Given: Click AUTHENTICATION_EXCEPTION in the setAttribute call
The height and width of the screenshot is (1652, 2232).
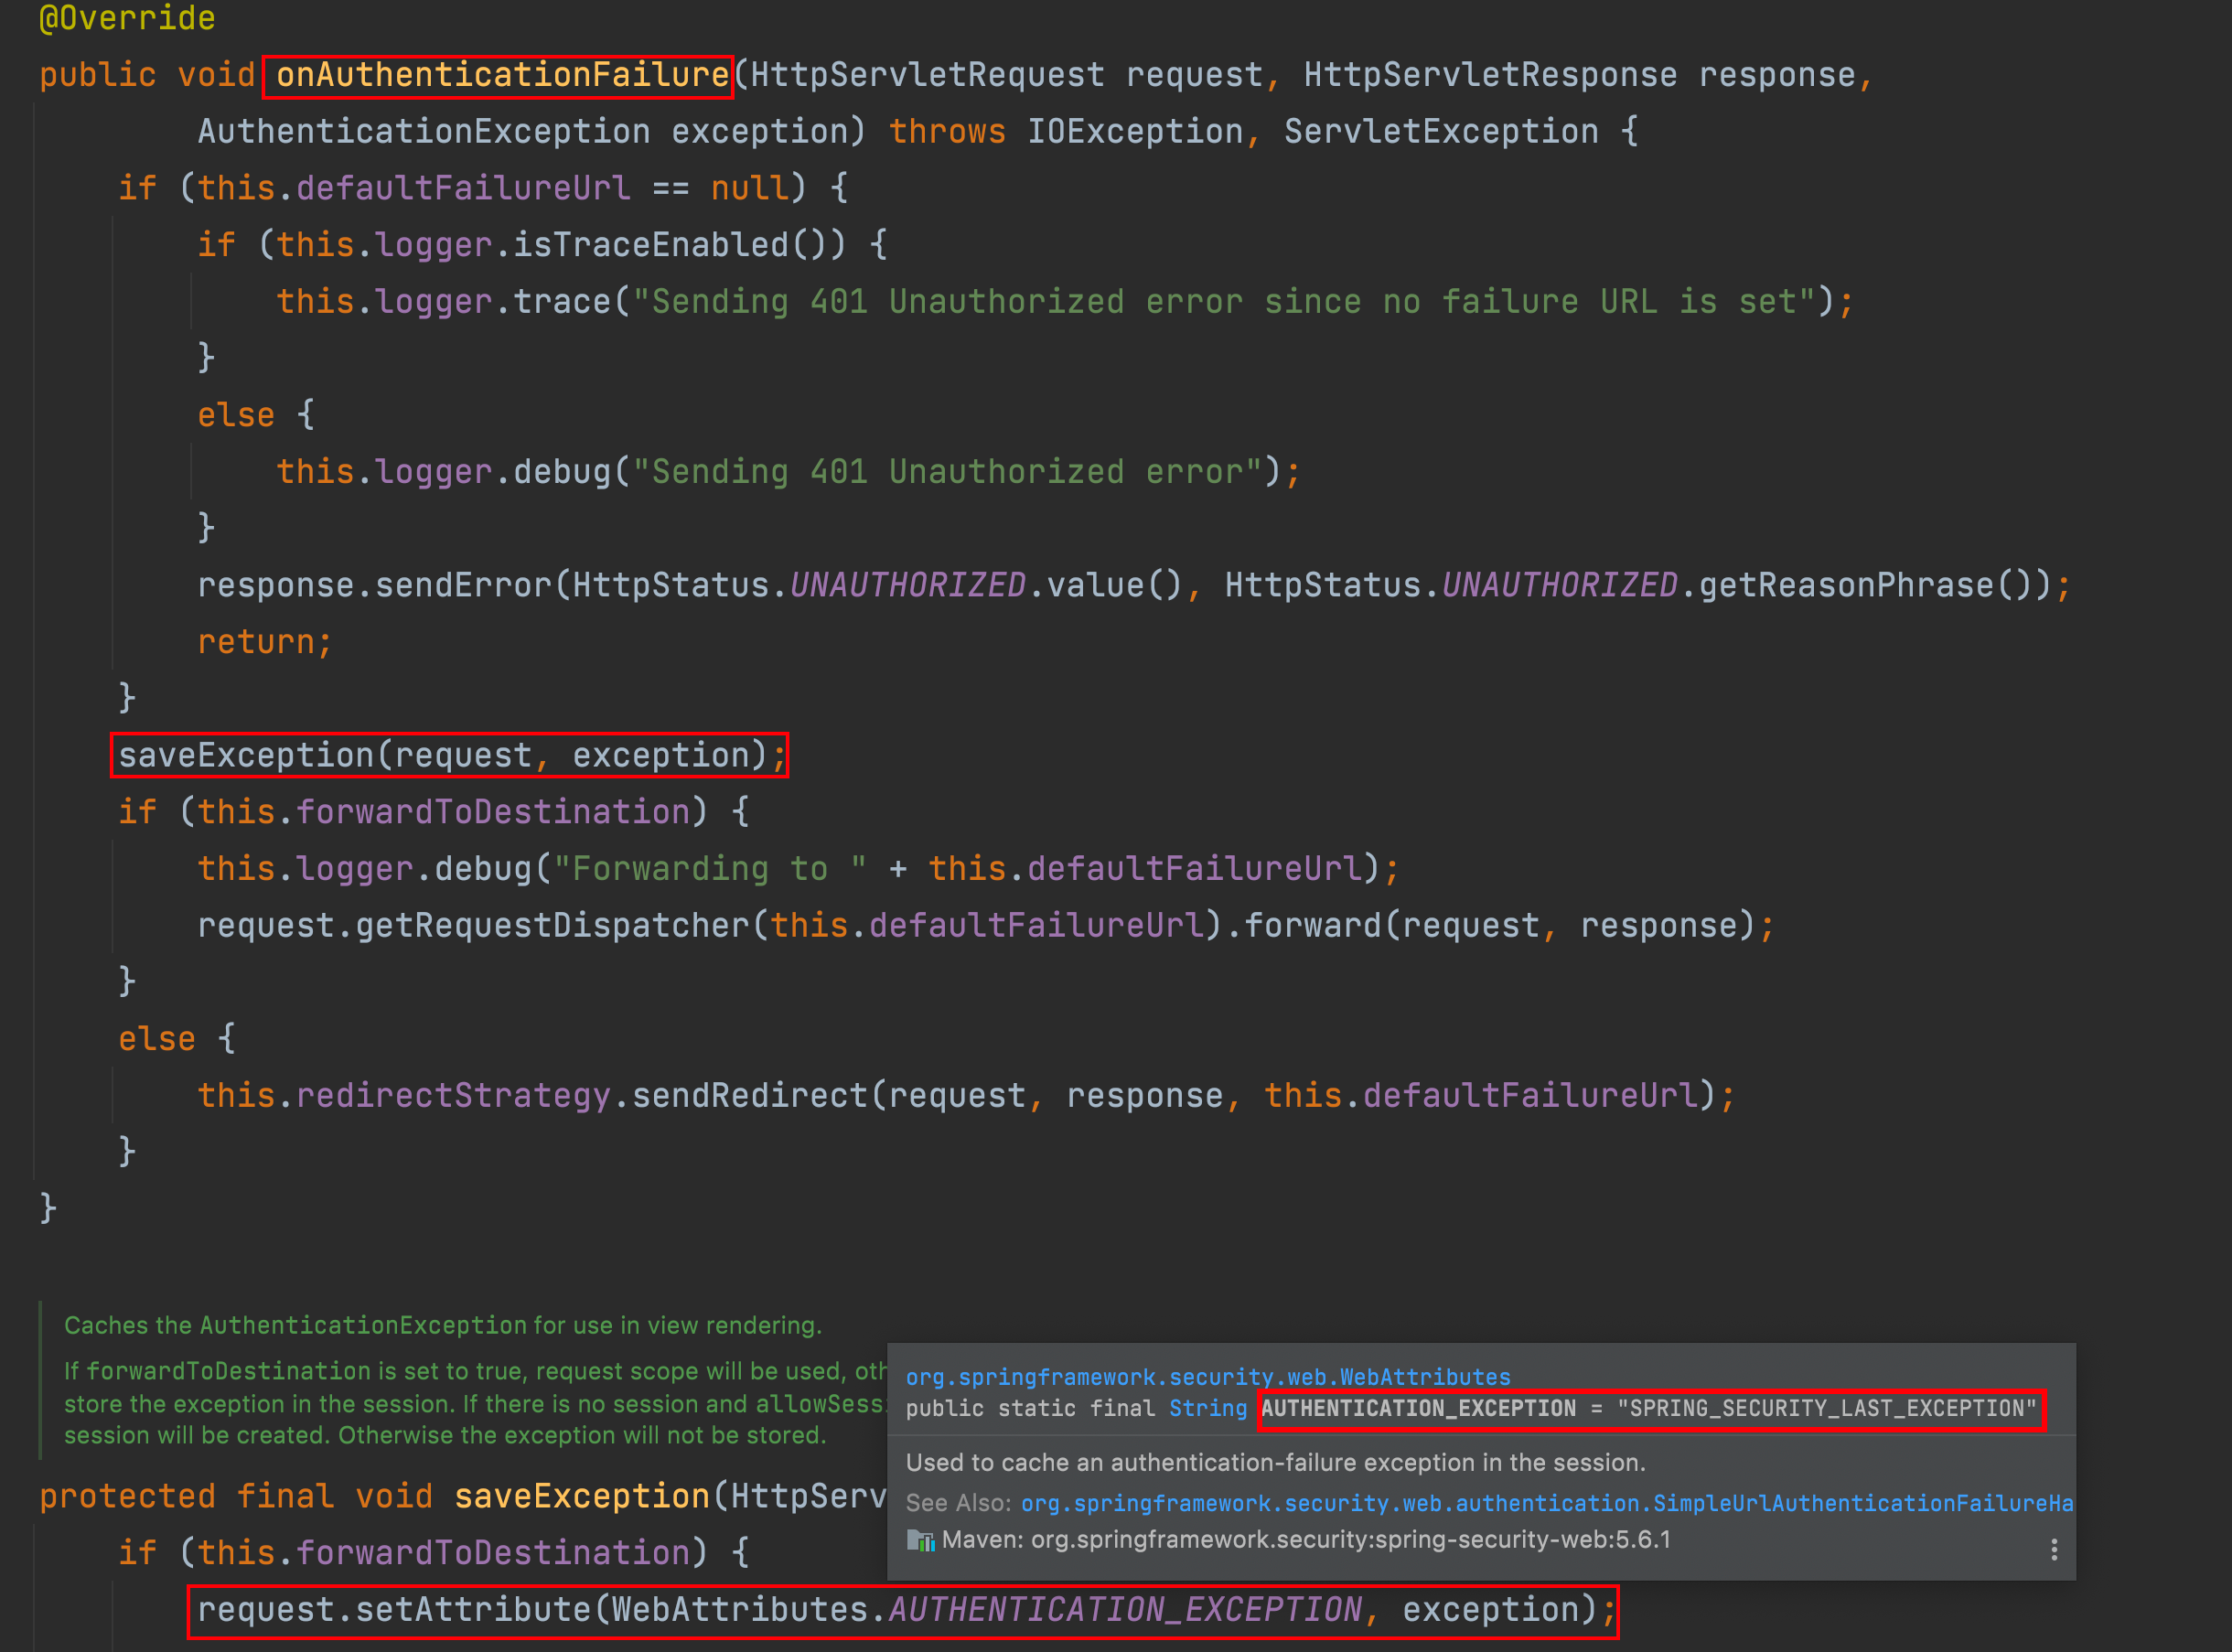Looking at the screenshot, I should pos(1124,1610).
